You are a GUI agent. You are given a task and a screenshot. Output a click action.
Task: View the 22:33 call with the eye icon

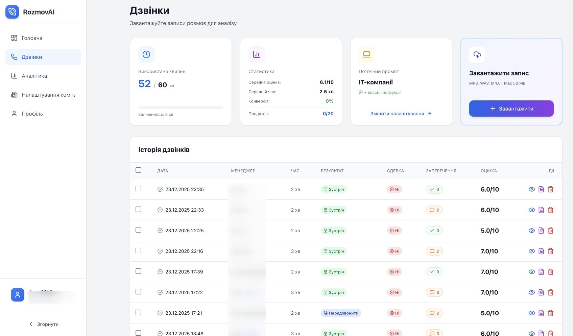click(x=532, y=210)
